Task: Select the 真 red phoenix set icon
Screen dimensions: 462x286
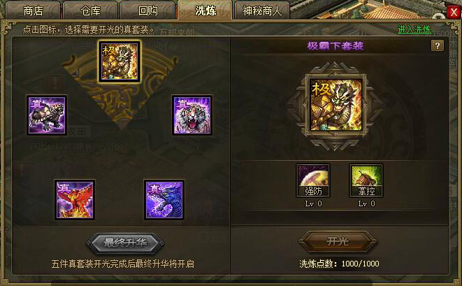Action: 75,199
